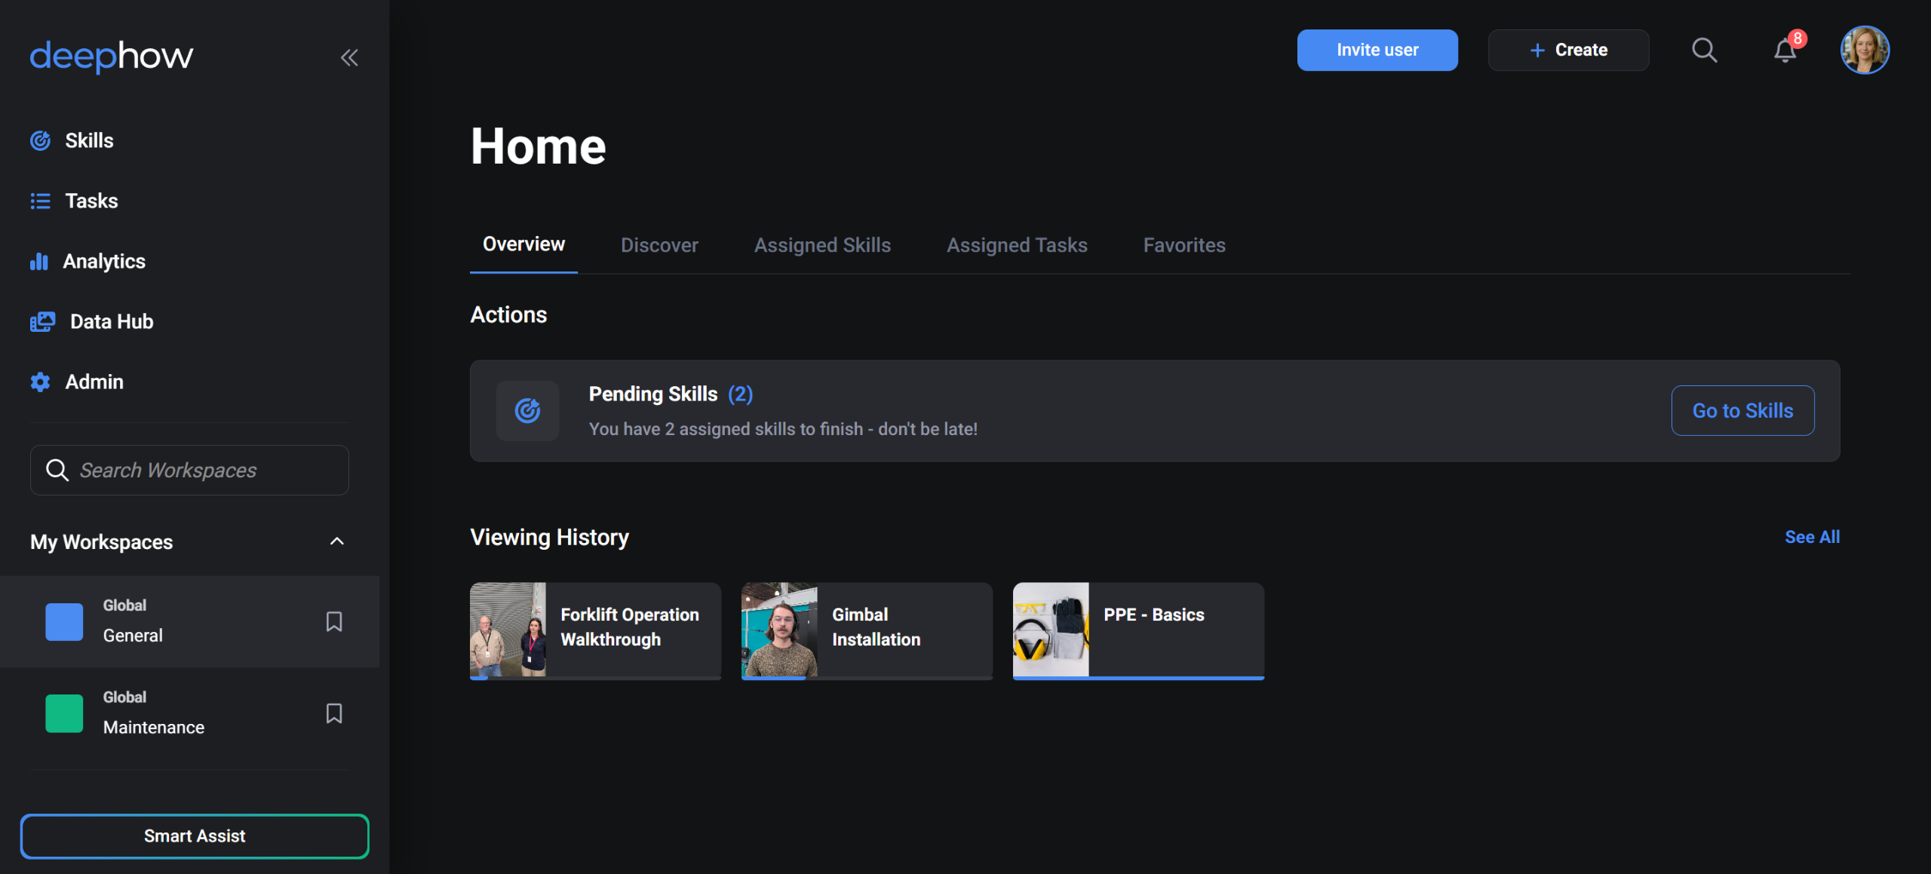The height and width of the screenshot is (874, 1931).
Task: Open the Create dropdown button
Action: point(1568,51)
